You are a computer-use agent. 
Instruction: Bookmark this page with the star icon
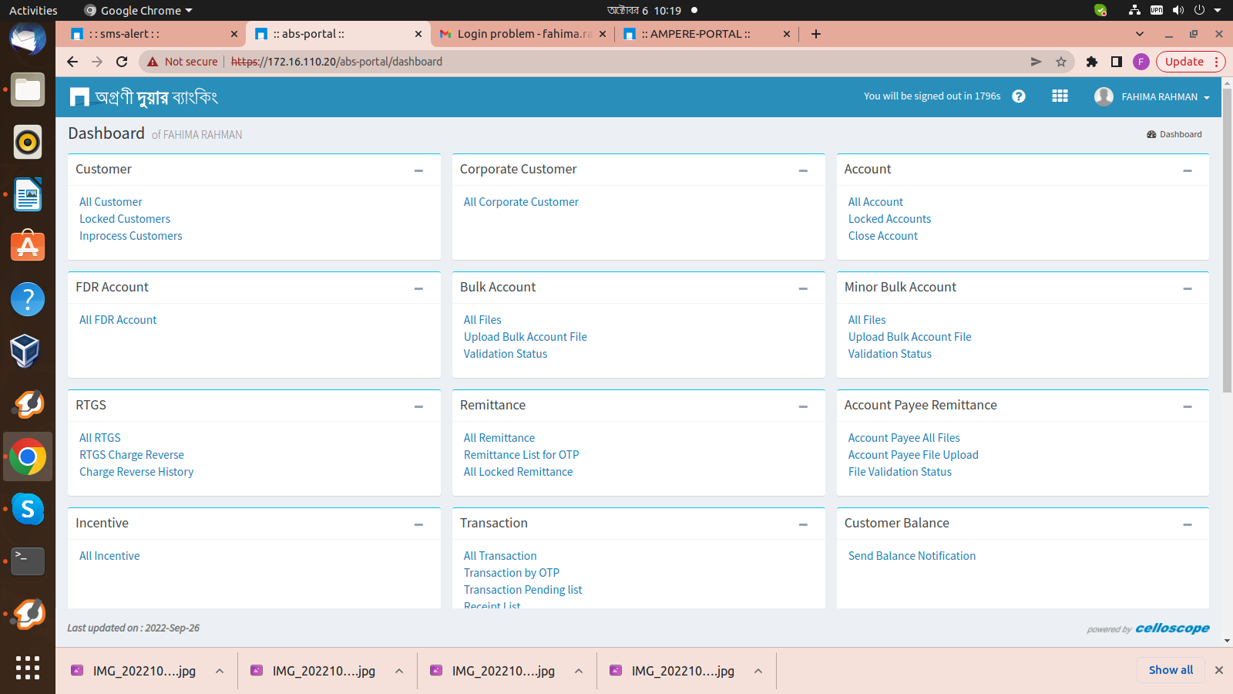[1061, 62]
